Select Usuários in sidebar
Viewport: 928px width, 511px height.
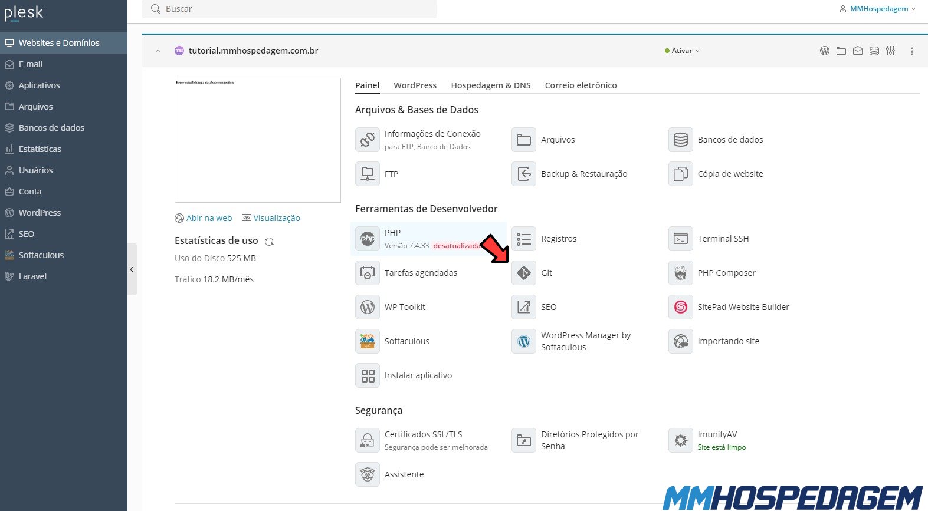pyautogui.click(x=64, y=170)
